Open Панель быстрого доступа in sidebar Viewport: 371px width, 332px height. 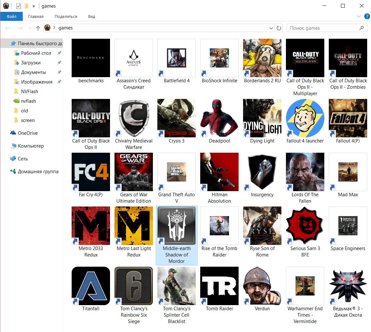32,43
